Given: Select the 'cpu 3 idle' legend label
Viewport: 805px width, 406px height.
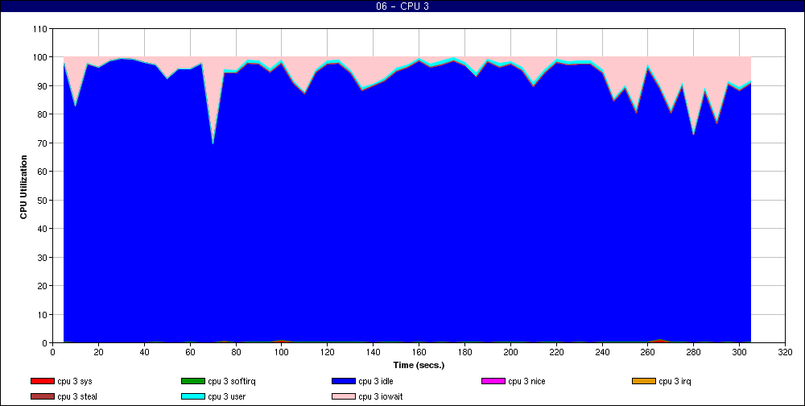Looking at the screenshot, I should (376, 381).
